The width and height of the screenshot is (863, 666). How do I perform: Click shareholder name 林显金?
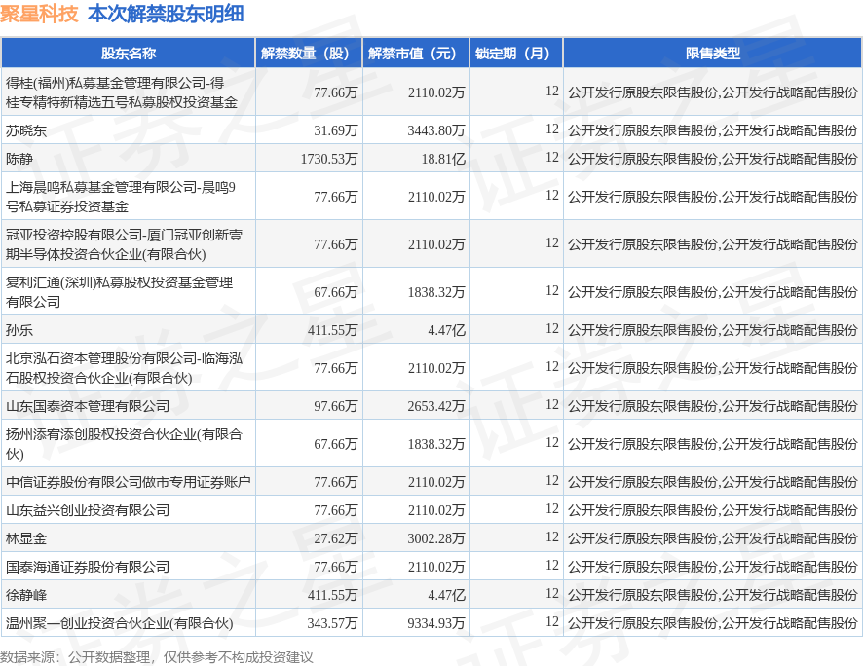[26, 538]
